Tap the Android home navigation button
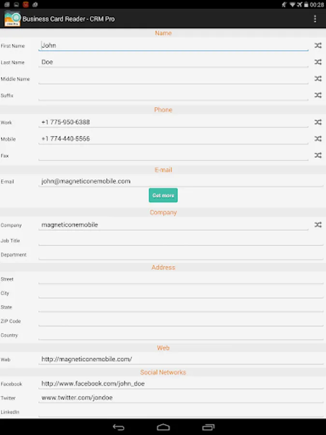Screen dimensions: 326x435 (x=163, y=427)
